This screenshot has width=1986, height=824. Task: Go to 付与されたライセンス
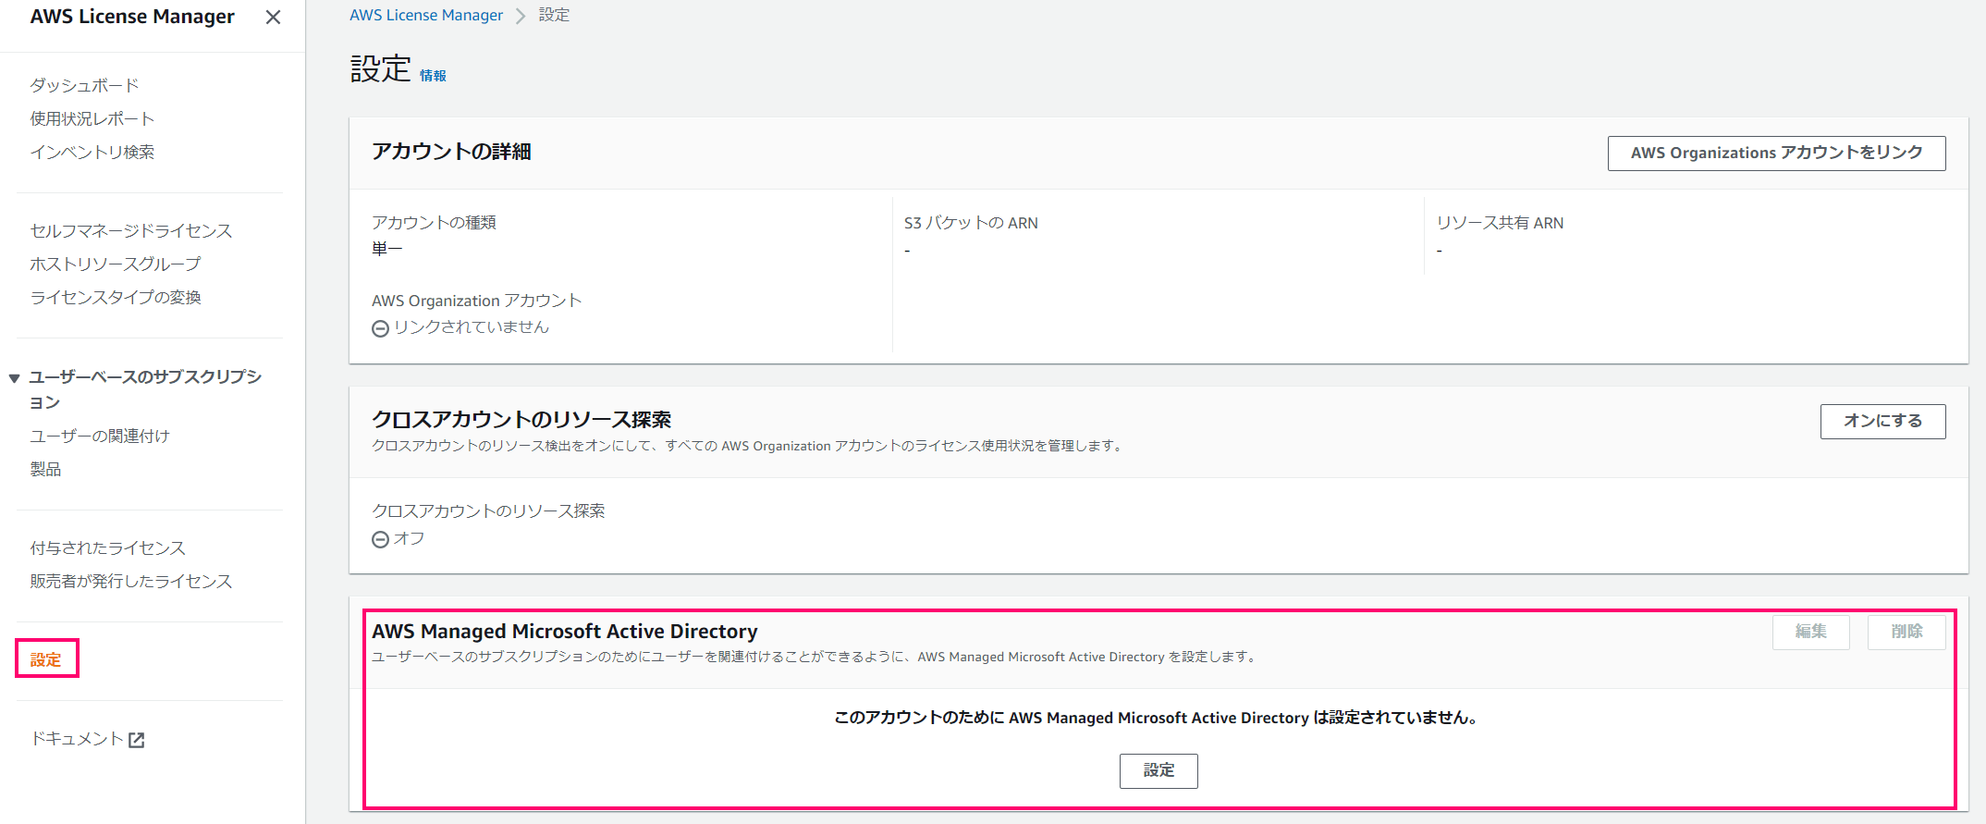click(107, 547)
